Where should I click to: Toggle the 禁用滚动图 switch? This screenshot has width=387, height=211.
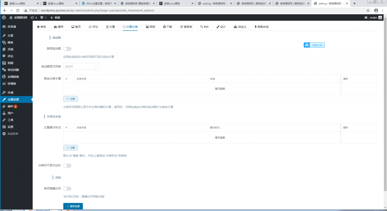(67, 49)
